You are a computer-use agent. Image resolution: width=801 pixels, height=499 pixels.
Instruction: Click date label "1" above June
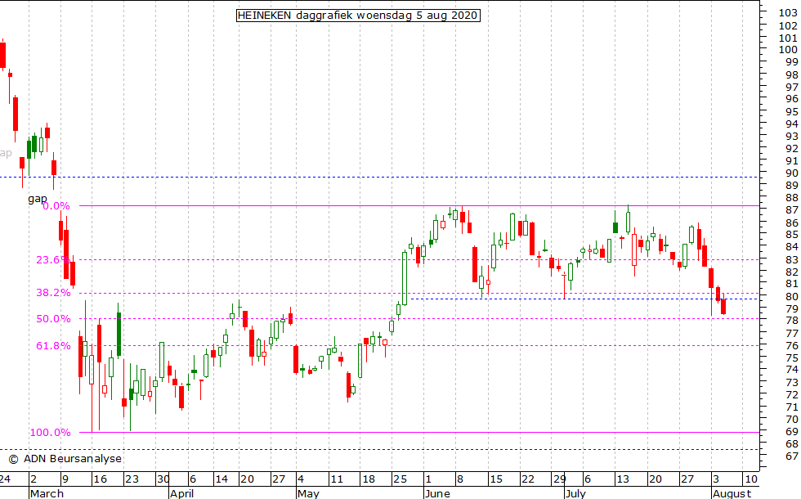tap(428, 479)
